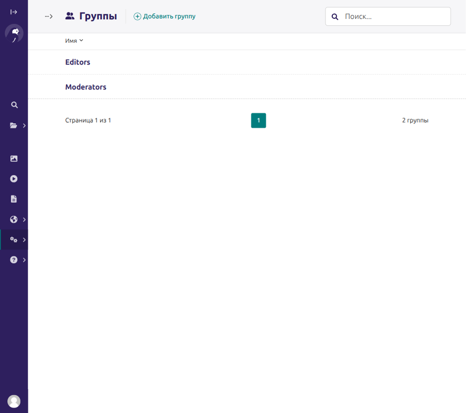Go to page 1 in pagination
Viewport: 466px width, 413px height.
(258, 120)
